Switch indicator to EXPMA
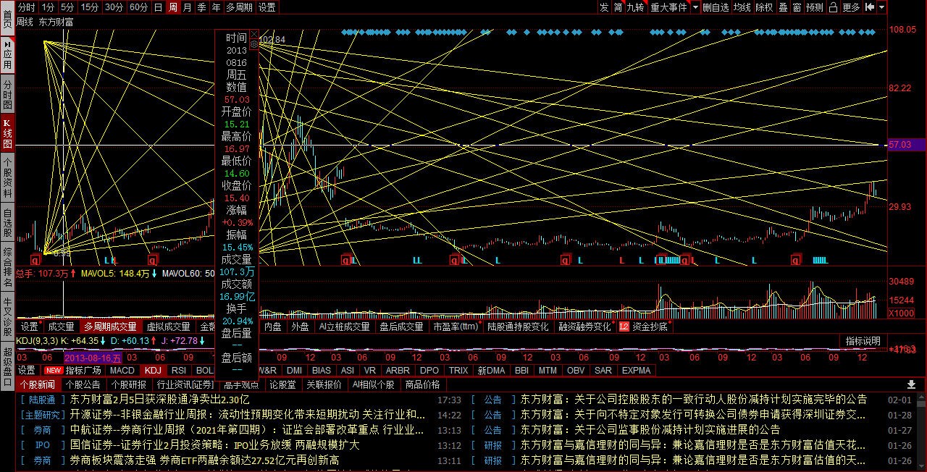The image size is (927, 472). click(x=636, y=370)
